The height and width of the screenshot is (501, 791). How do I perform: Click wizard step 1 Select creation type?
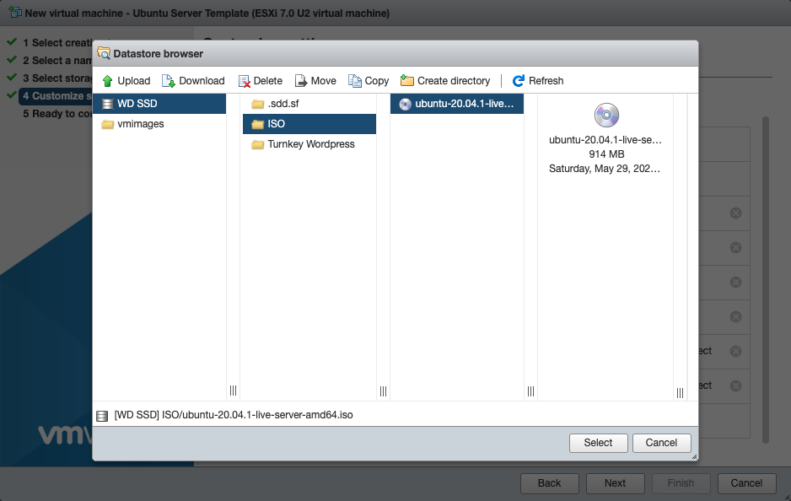pyautogui.click(x=56, y=43)
